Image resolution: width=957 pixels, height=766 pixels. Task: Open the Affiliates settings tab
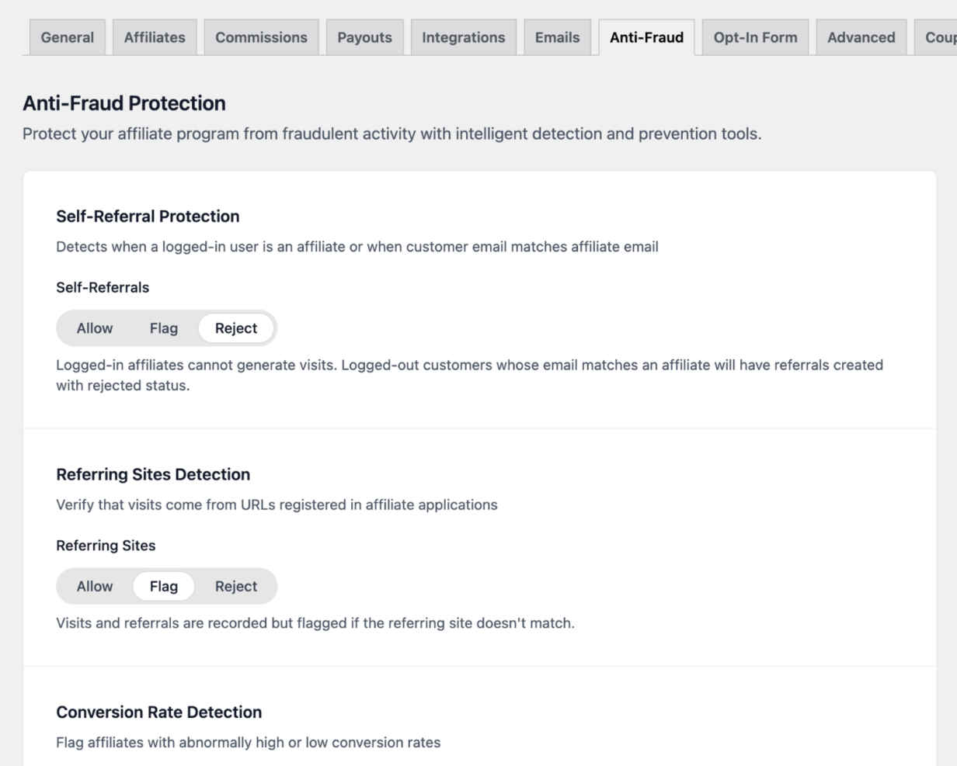[x=154, y=36]
